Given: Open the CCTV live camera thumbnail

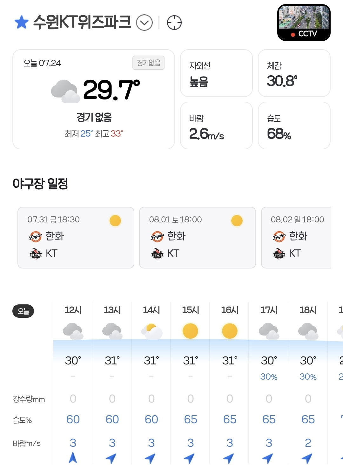Looking at the screenshot, I should [x=304, y=23].
